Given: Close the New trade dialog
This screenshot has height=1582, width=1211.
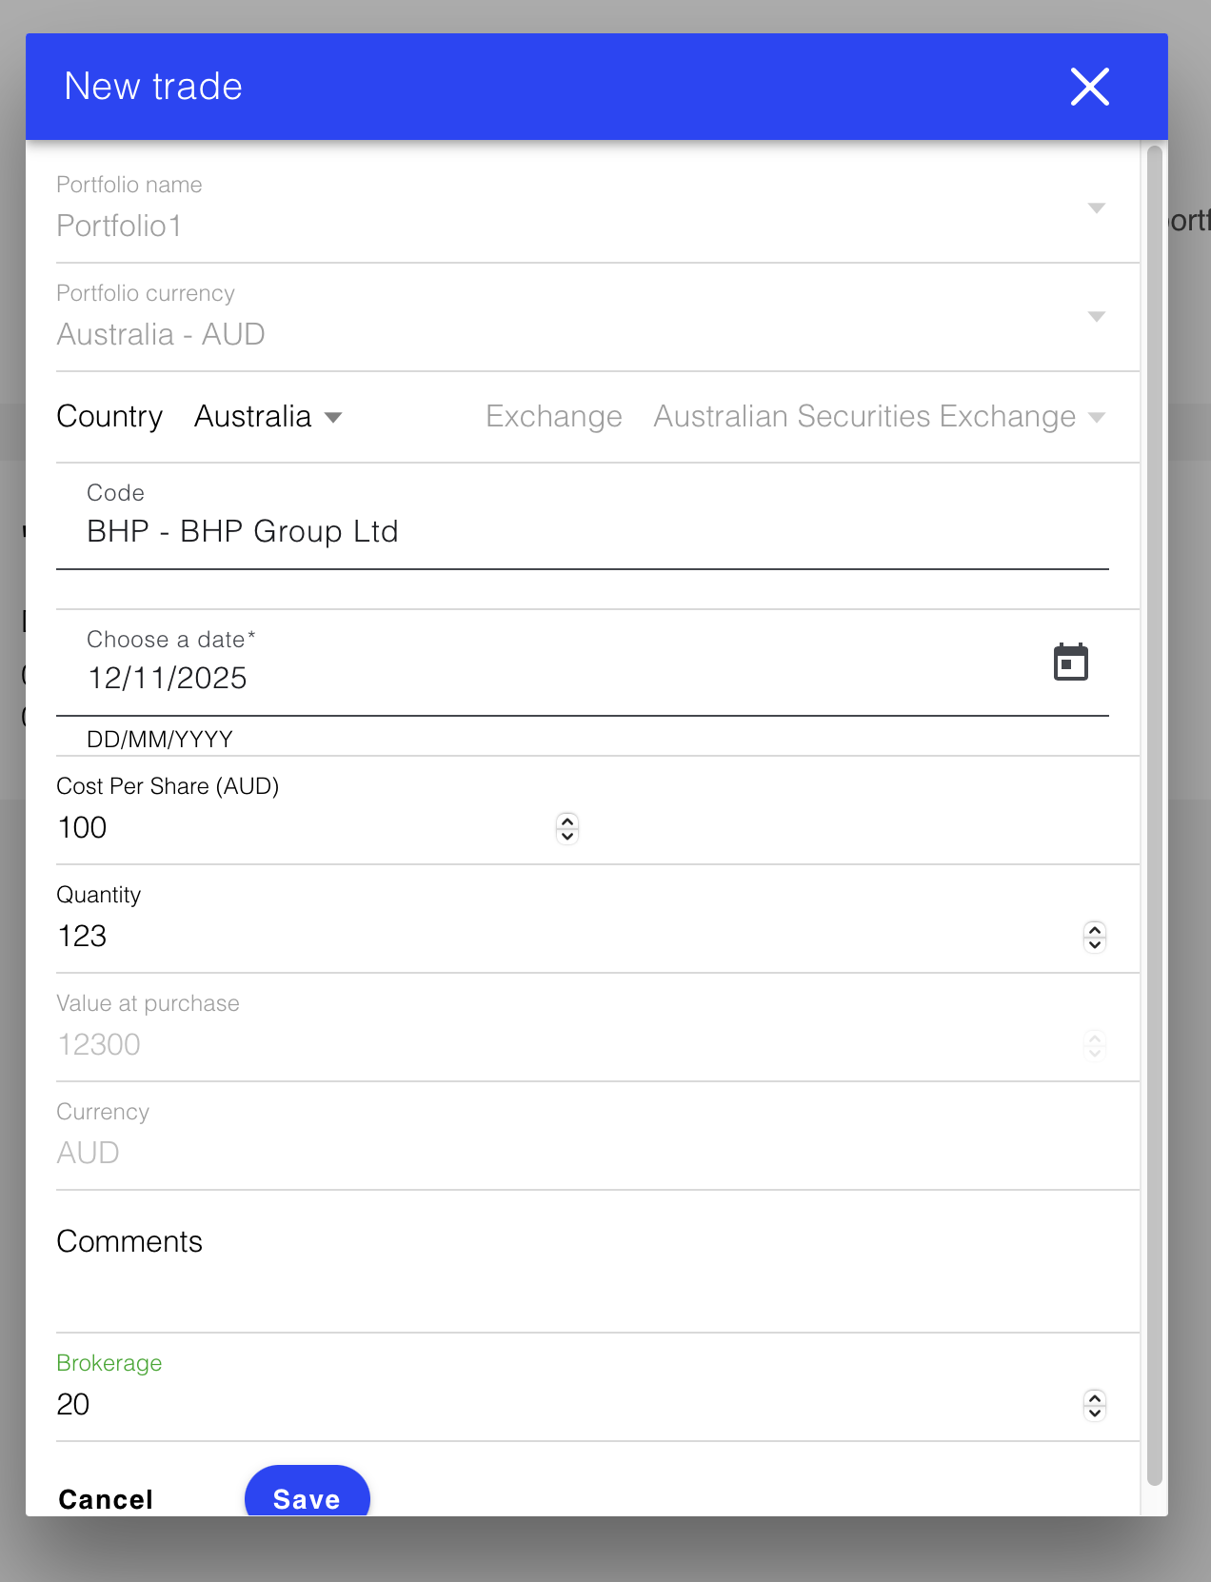Looking at the screenshot, I should [x=1089, y=87].
